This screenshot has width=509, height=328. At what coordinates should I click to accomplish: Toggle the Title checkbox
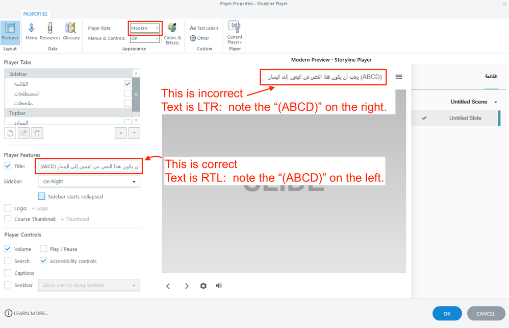(x=8, y=166)
